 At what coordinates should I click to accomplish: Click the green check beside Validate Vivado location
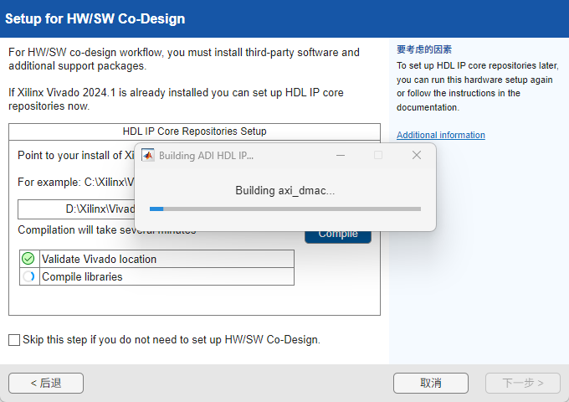tap(28, 259)
